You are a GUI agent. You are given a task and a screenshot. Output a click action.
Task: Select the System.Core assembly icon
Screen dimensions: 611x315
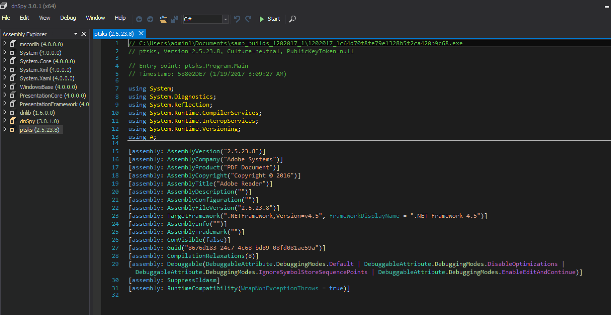click(x=13, y=61)
